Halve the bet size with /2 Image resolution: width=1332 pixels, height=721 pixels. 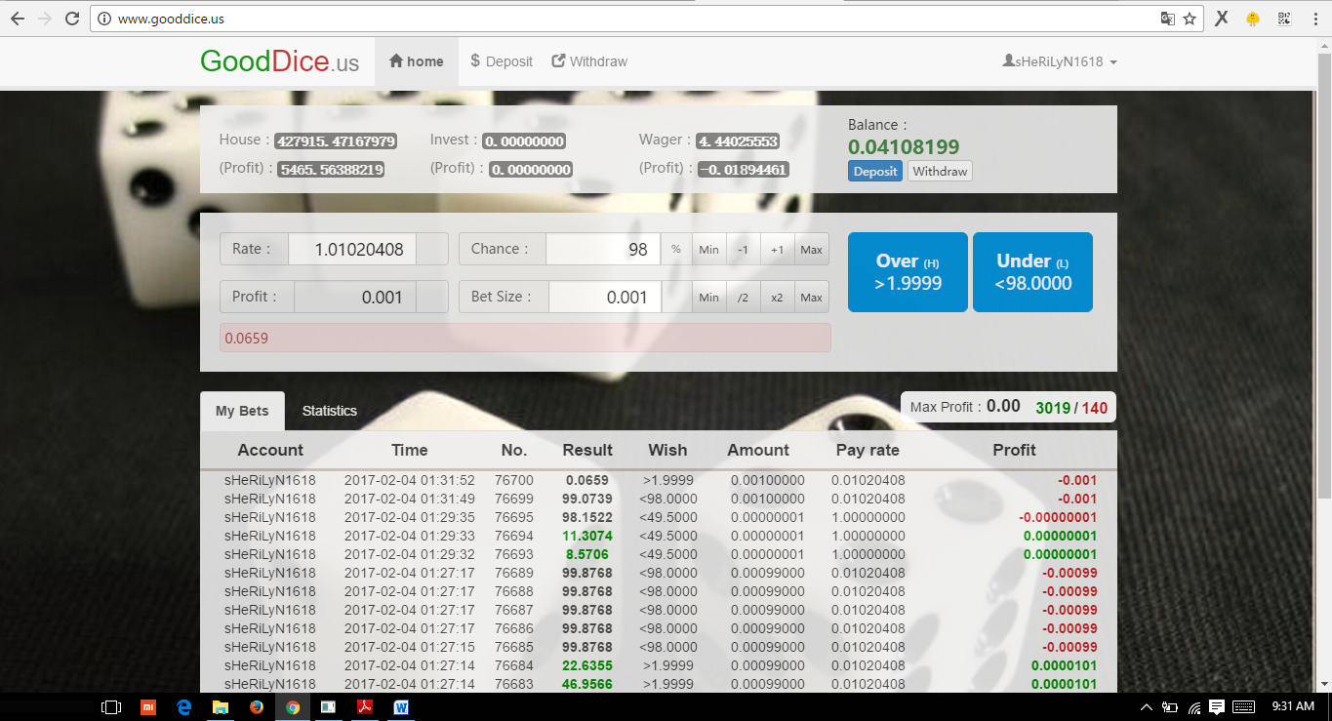click(743, 297)
